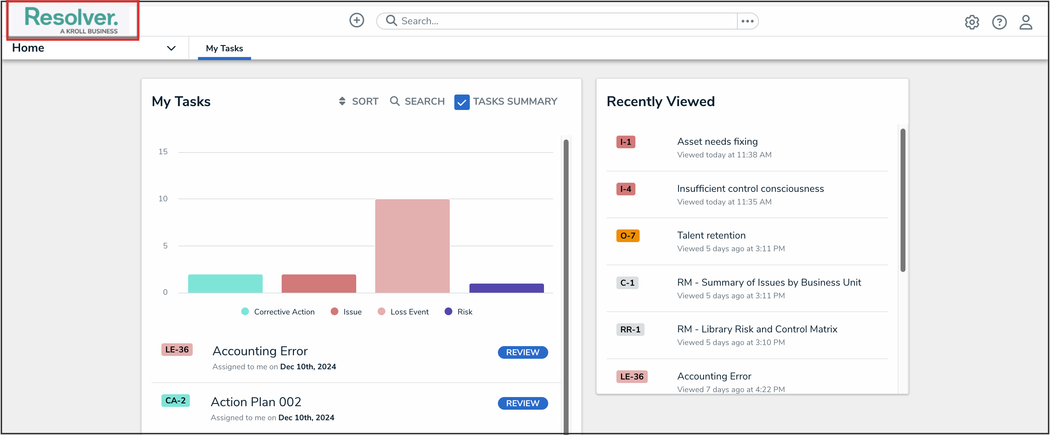Uncheck the Tasks Summary checkbox
1050x435 pixels.
(462, 102)
